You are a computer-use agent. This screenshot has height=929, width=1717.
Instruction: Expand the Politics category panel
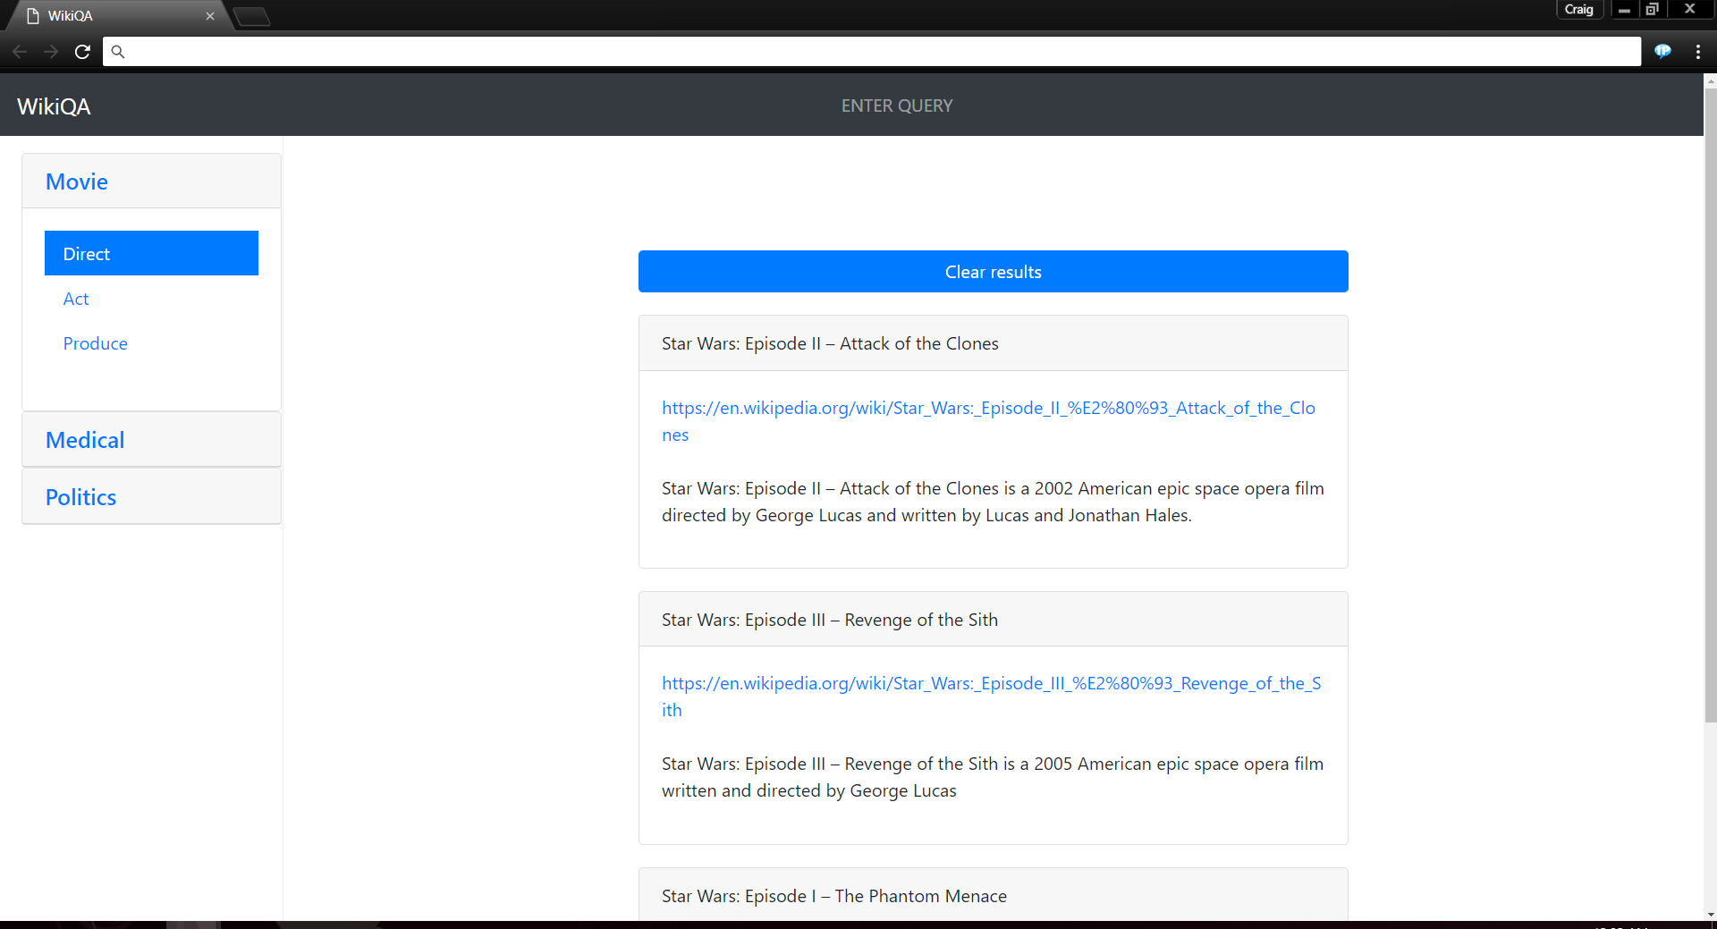click(x=80, y=497)
